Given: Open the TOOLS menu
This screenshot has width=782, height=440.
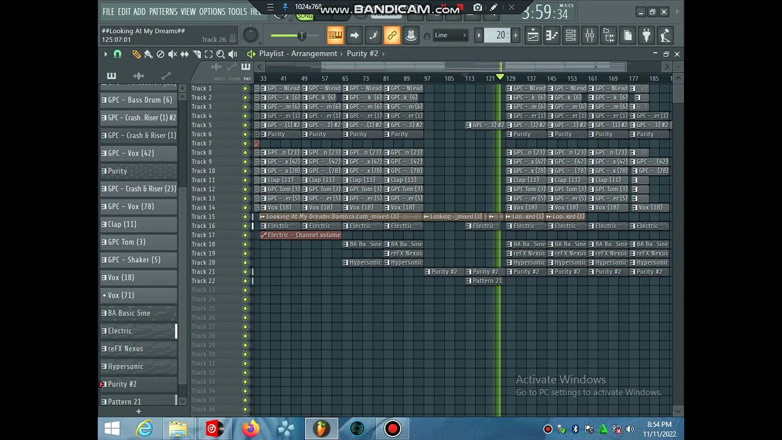Looking at the screenshot, I should click(238, 12).
